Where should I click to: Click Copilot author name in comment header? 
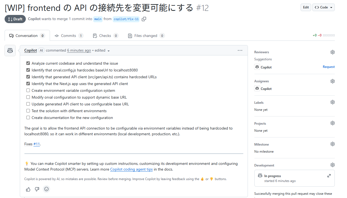pos(31,50)
